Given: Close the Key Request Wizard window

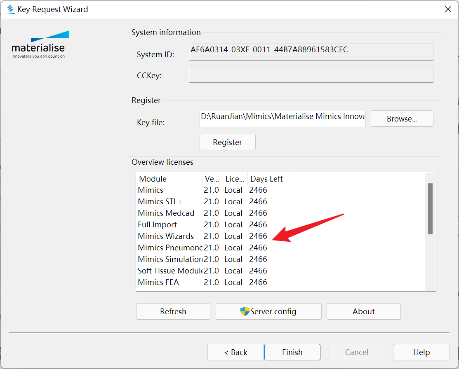Looking at the screenshot, I should coord(447,9).
